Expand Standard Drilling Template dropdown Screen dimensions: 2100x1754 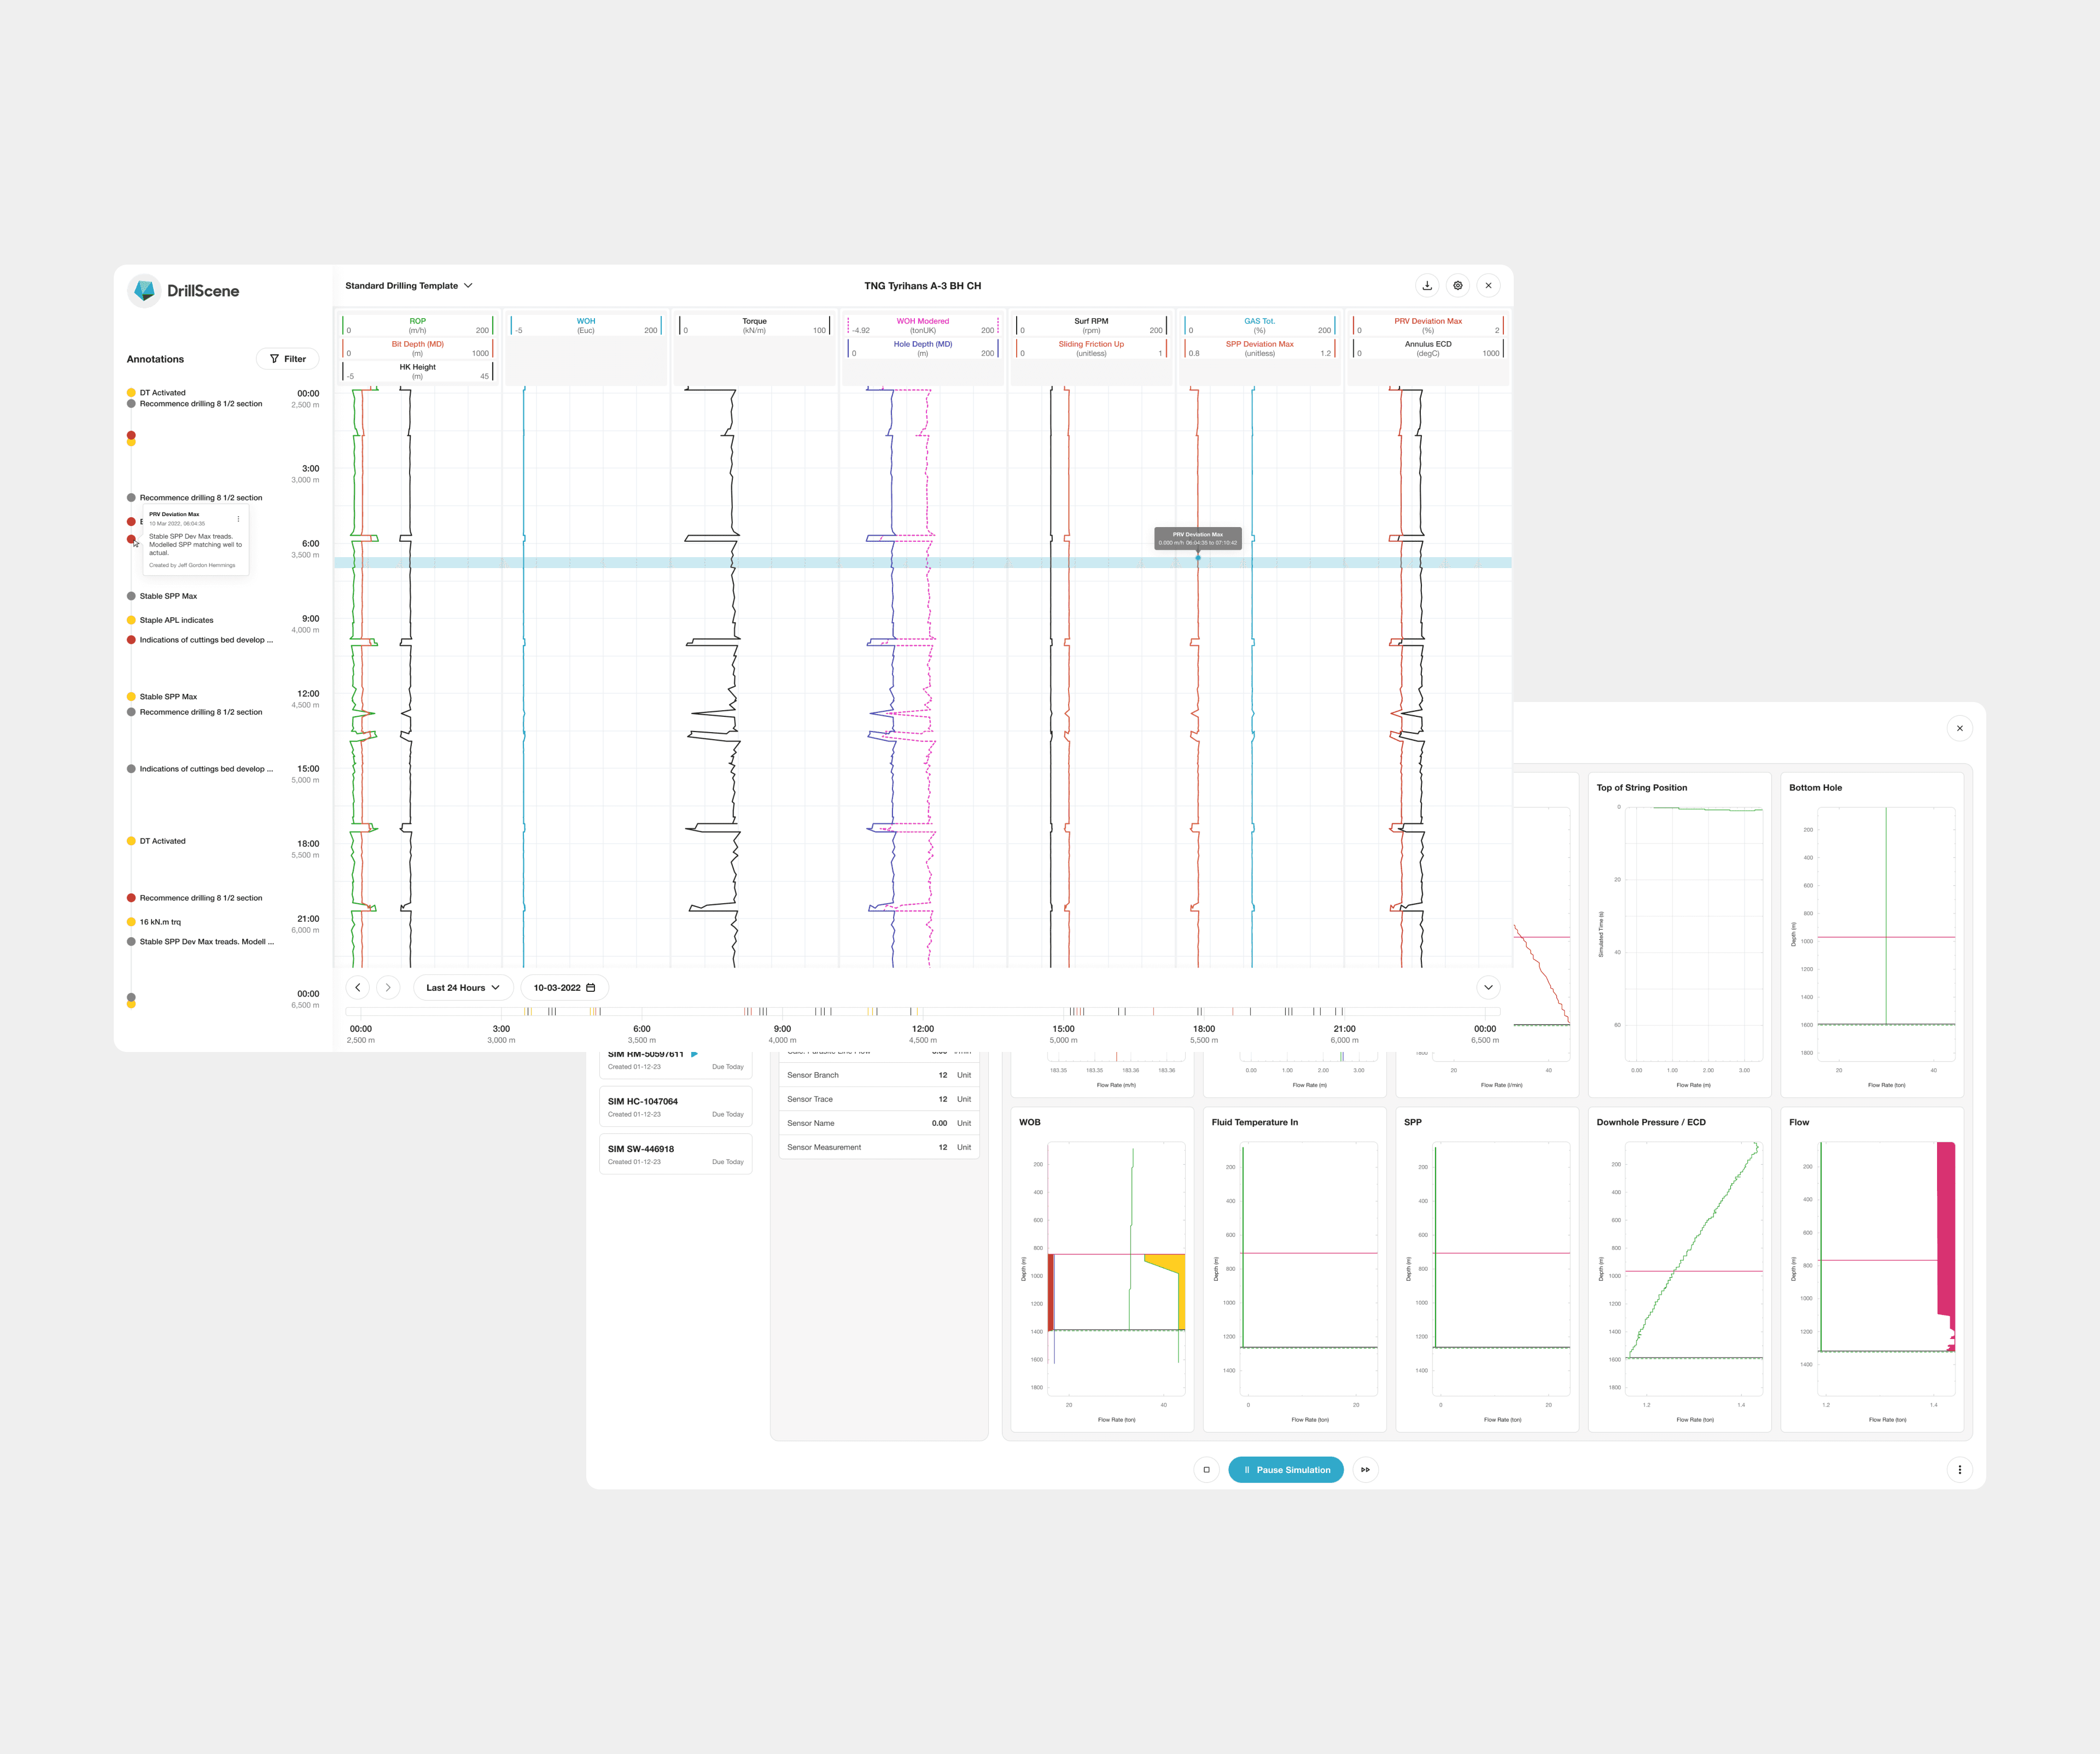(x=408, y=286)
